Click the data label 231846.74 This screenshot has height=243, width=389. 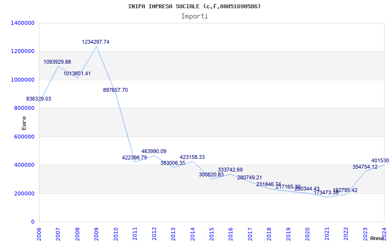click(269, 184)
